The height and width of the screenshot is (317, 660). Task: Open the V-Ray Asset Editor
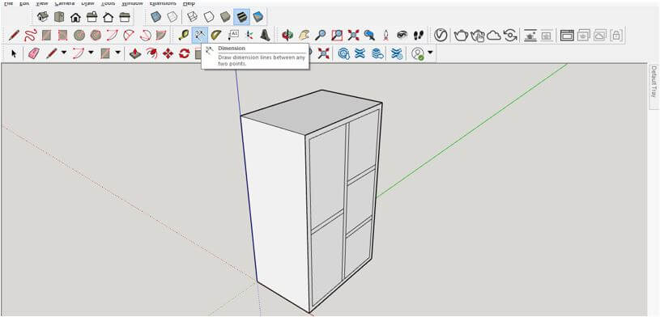pos(441,36)
